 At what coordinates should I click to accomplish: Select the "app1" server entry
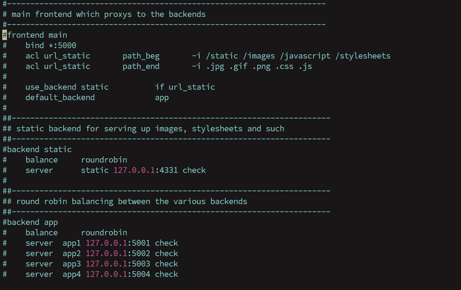point(72,243)
